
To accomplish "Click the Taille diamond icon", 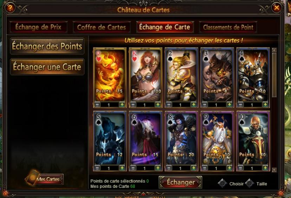I will point(250,183).
